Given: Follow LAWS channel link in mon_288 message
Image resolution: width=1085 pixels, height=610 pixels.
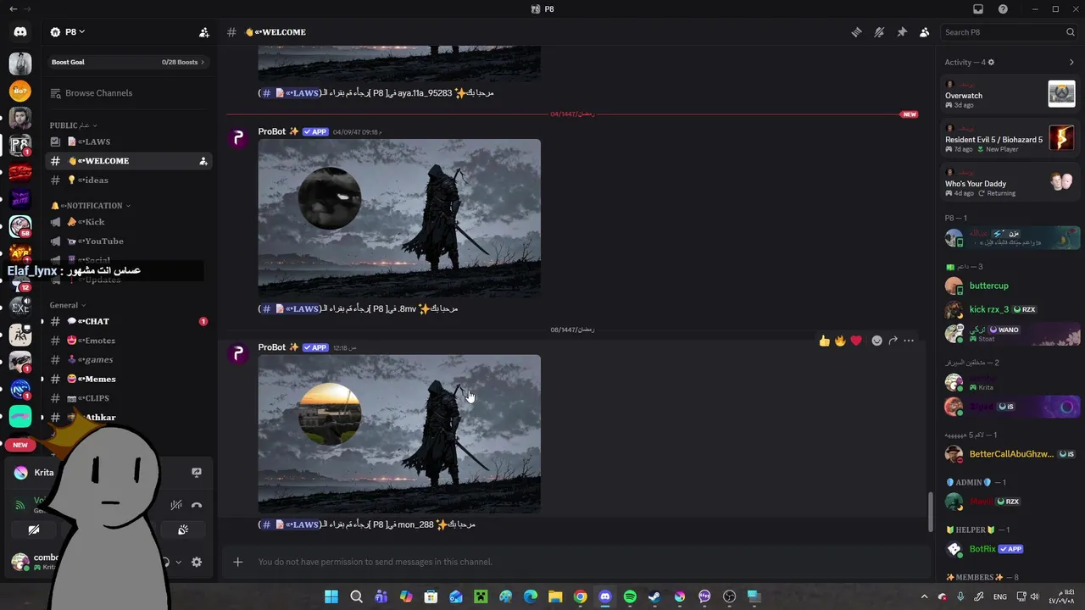Looking at the screenshot, I should (x=290, y=524).
